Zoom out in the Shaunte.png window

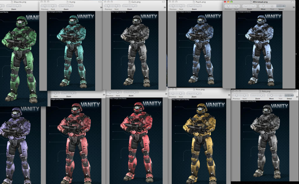tap(10, 6)
